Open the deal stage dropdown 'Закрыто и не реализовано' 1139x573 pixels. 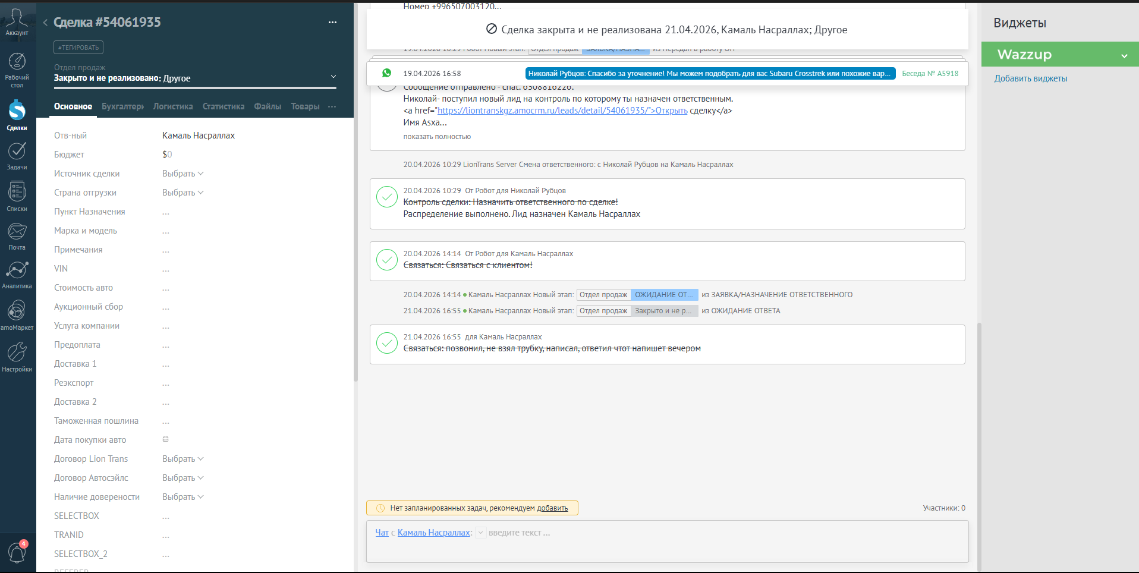[x=195, y=78]
